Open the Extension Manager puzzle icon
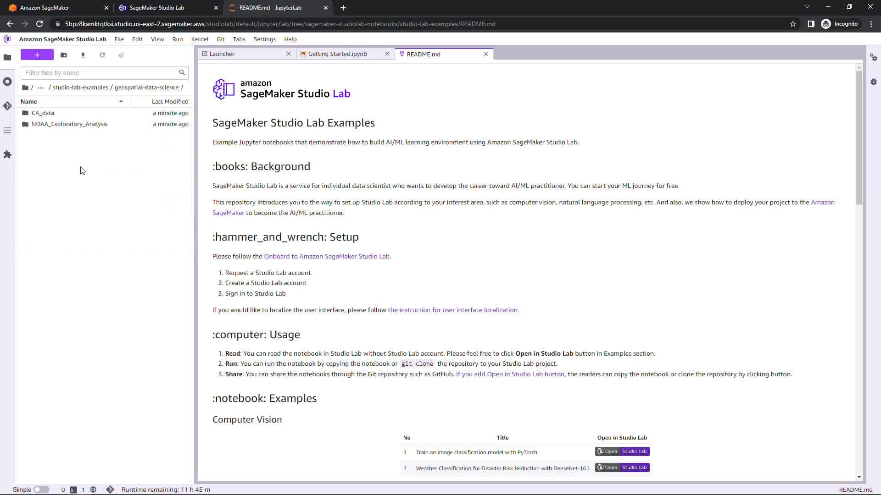881x495 pixels. click(7, 155)
